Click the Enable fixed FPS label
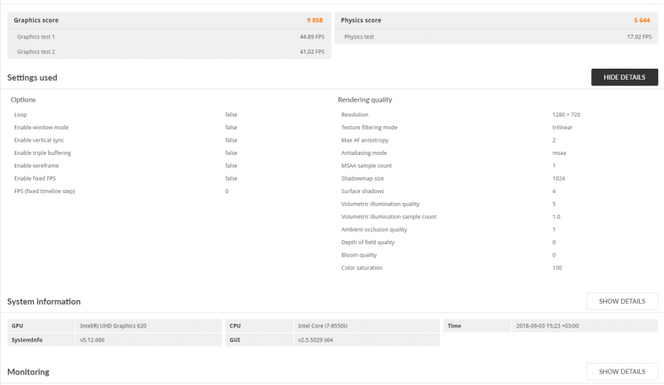664x385 pixels. point(35,178)
